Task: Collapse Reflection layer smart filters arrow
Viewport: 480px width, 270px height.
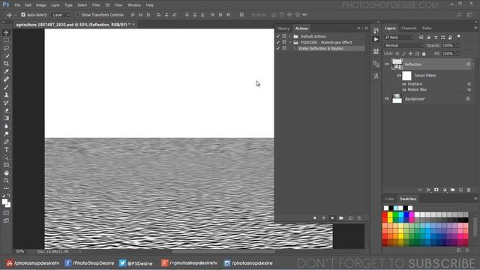Action: pos(472,64)
